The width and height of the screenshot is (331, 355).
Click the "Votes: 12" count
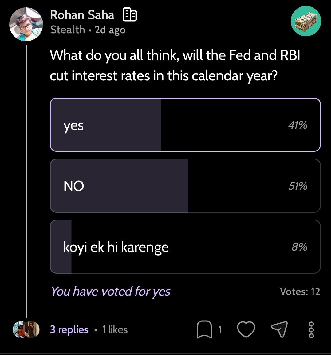click(300, 291)
